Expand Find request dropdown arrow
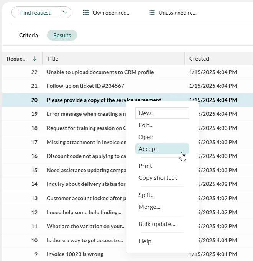 pyautogui.click(x=65, y=13)
